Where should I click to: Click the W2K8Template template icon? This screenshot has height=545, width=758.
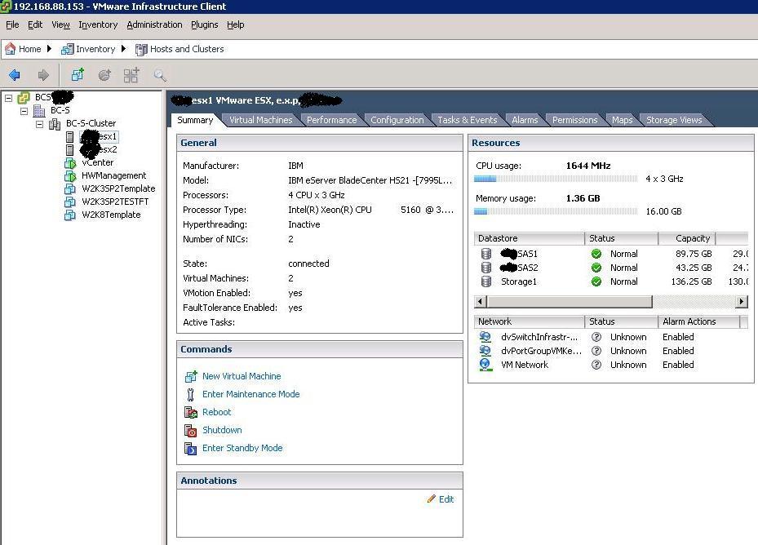pyautogui.click(x=70, y=215)
